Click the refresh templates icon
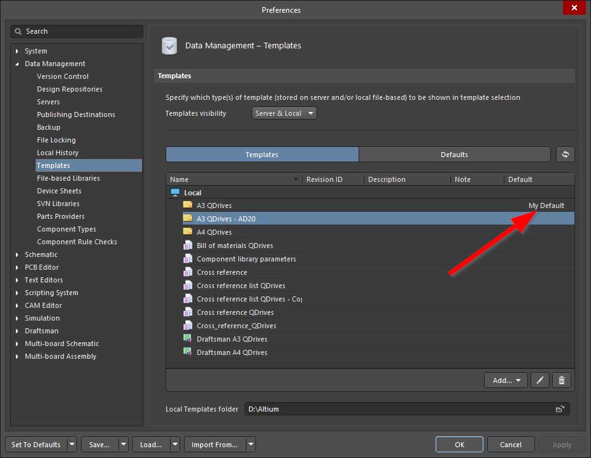 point(565,155)
